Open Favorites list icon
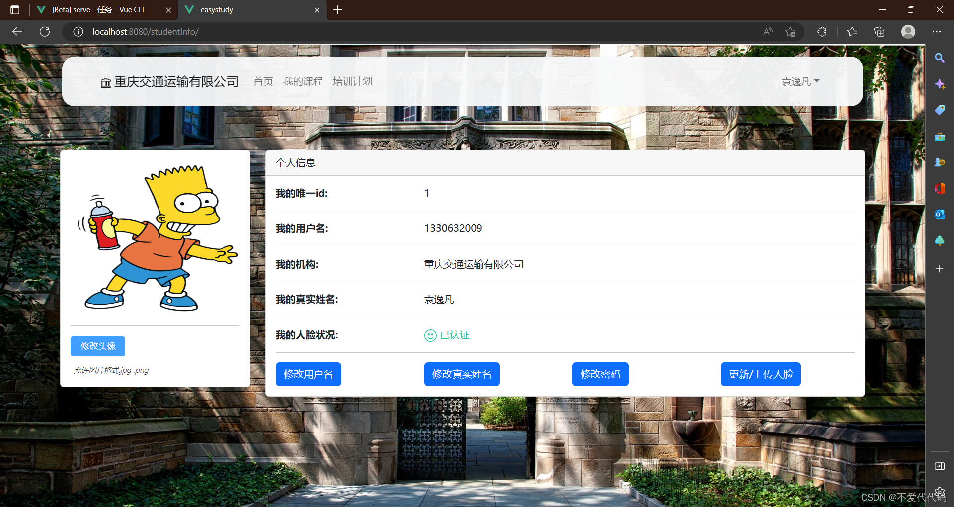 coord(852,32)
